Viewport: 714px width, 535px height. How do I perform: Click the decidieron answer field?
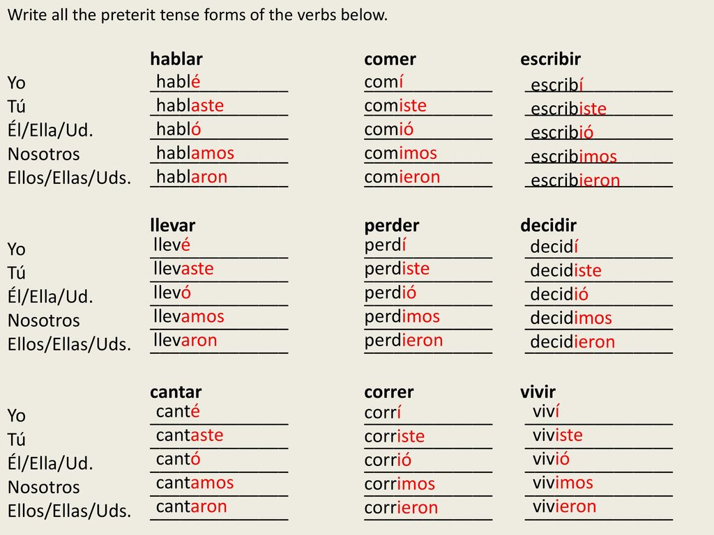coord(598,341)
